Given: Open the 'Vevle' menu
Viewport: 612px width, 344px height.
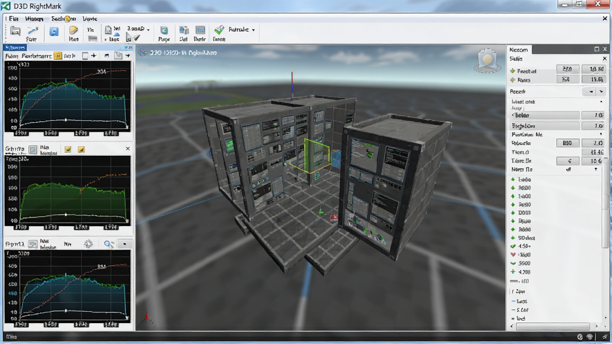Looking at the screenshot, I should [x=90, y=19].
